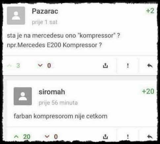The width and height of the screenshot is (160, 144).
Task: Upvote siromah's reply
Action: 16,137
